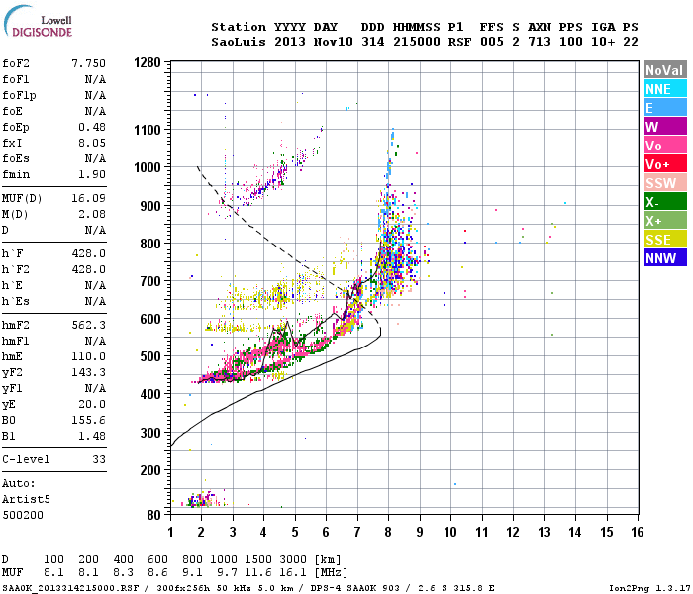The width and height of the screenshot is (693, 594).
Task: Click the B1 value 1.48
Action: 92,437
